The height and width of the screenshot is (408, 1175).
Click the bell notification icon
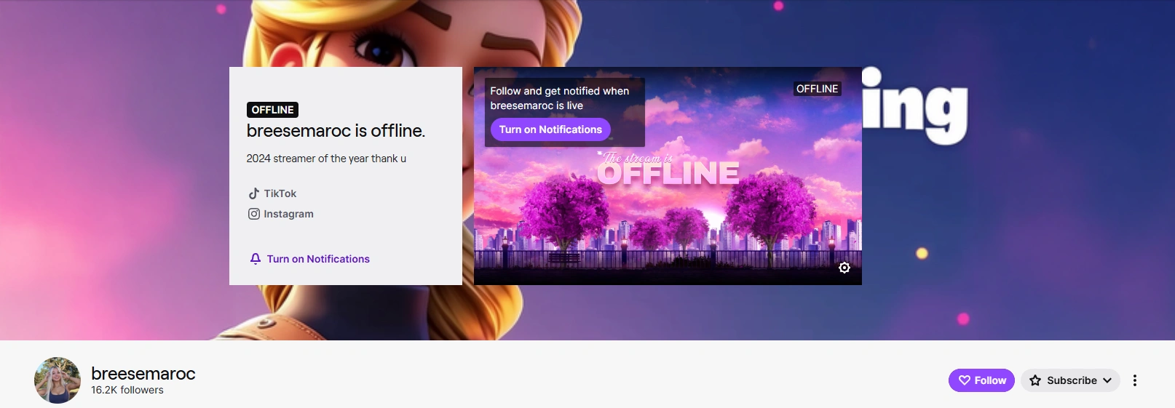tap(256, 259)
